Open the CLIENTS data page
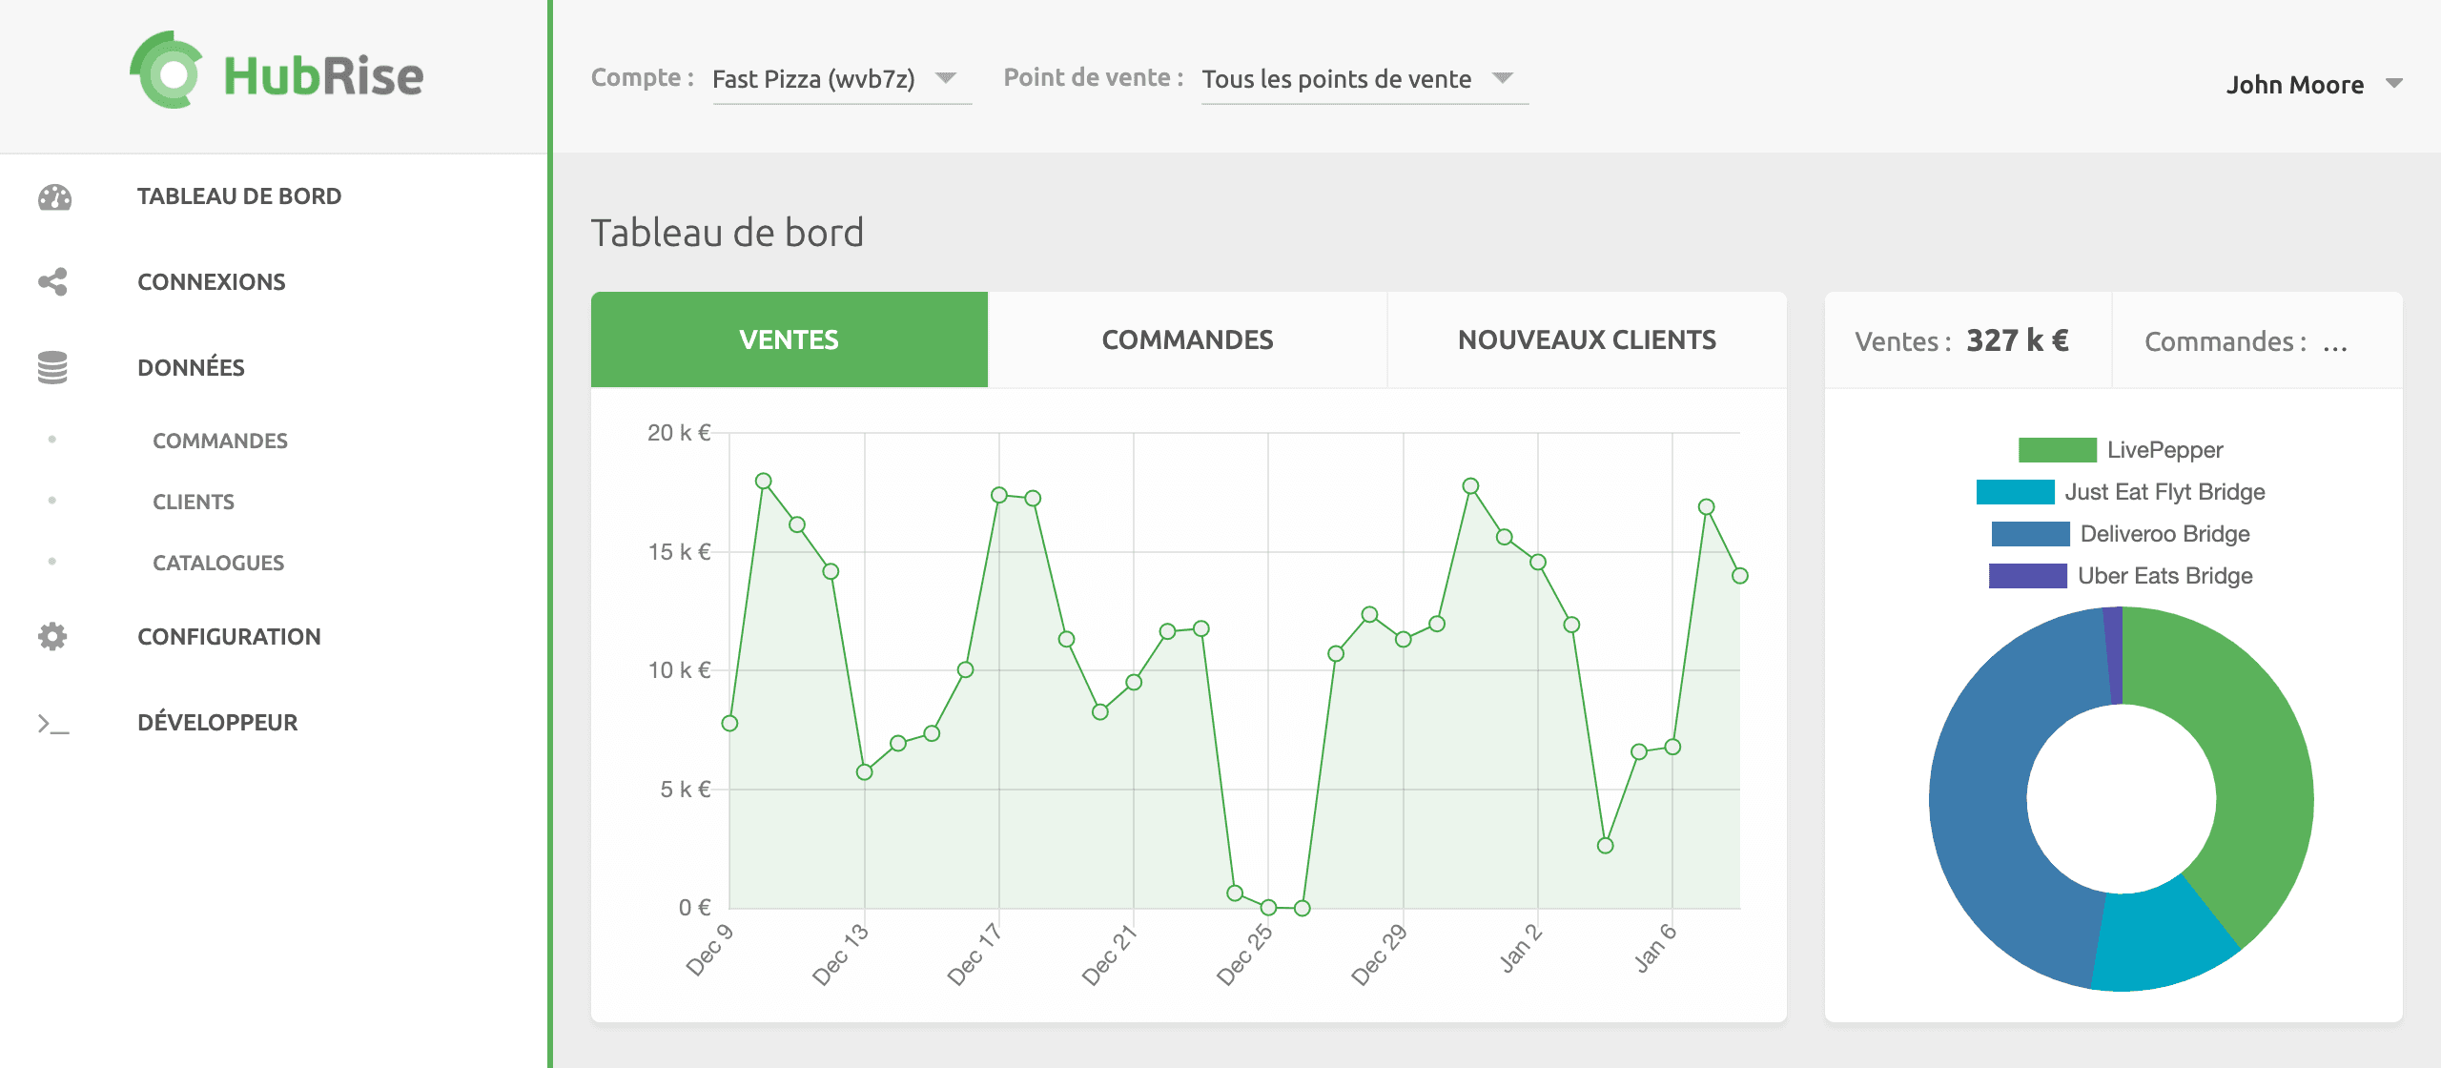This screenshot has width=2441, height=1068. tap(194, 502)
